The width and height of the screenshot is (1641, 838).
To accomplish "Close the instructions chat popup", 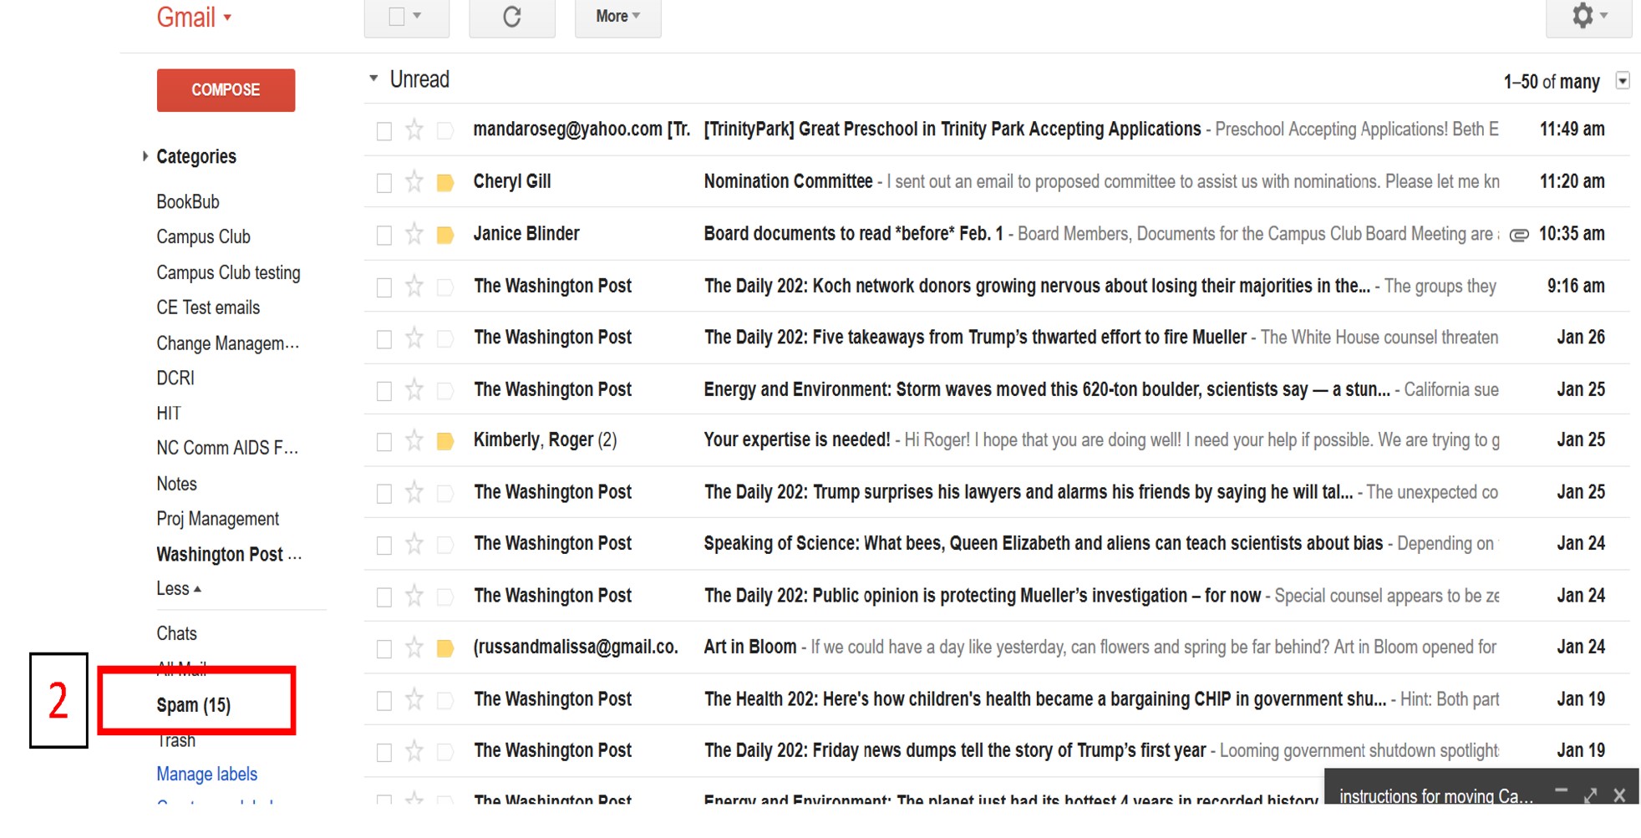I will (x=1619, y=795).
